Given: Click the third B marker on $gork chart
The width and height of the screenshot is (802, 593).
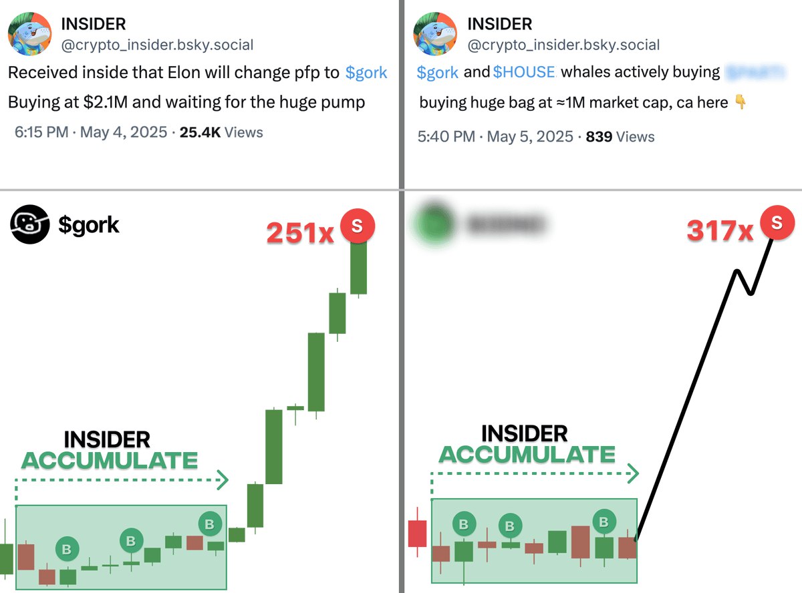Looking at the screenshot, I should pos(211,524).
